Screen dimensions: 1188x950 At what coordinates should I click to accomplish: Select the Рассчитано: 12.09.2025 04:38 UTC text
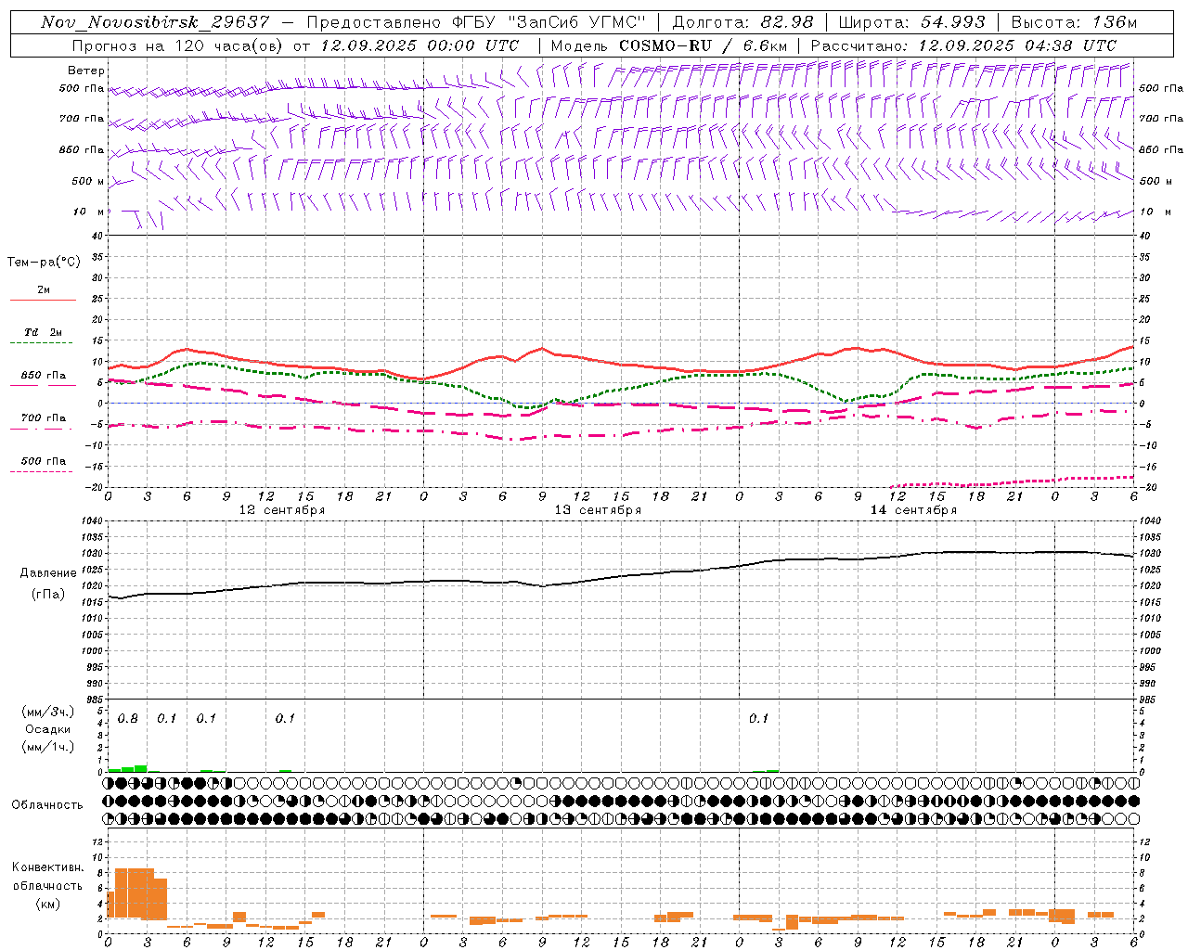pos(963,45)
